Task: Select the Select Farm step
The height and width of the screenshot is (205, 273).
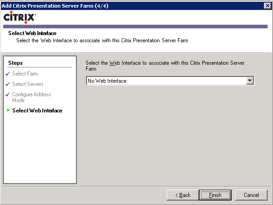Action: click(x=25, y=74)
